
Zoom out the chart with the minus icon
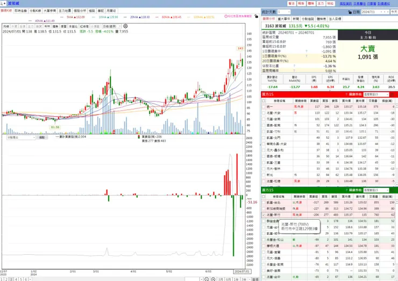tap(207, 279)
